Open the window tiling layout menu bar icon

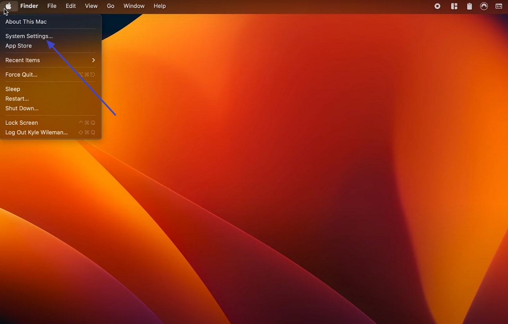(454, 6)
